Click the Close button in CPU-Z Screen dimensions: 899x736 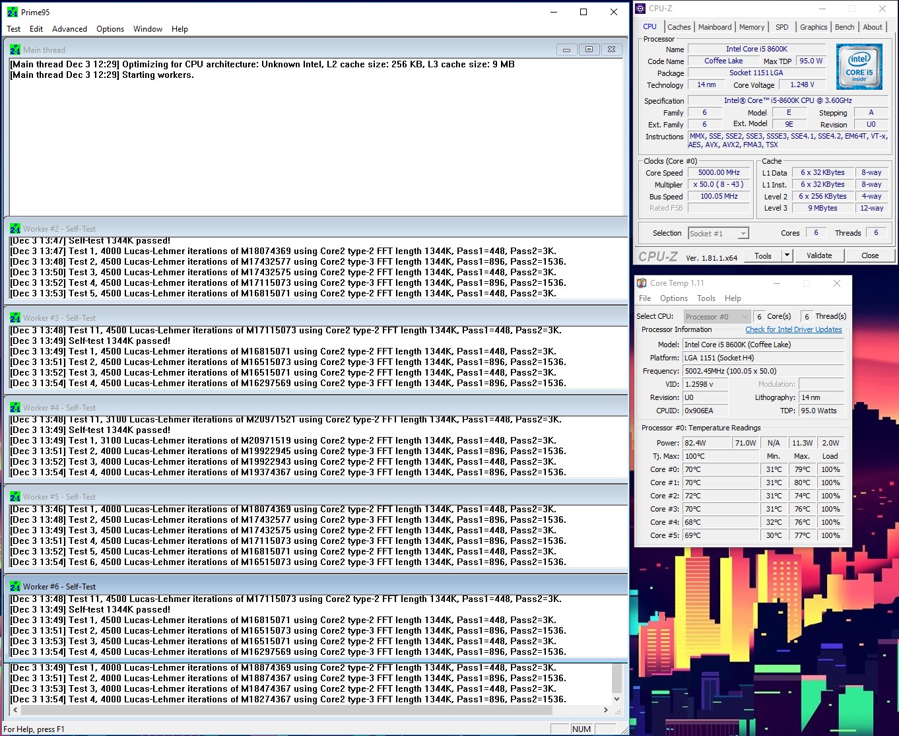(870, 255)
